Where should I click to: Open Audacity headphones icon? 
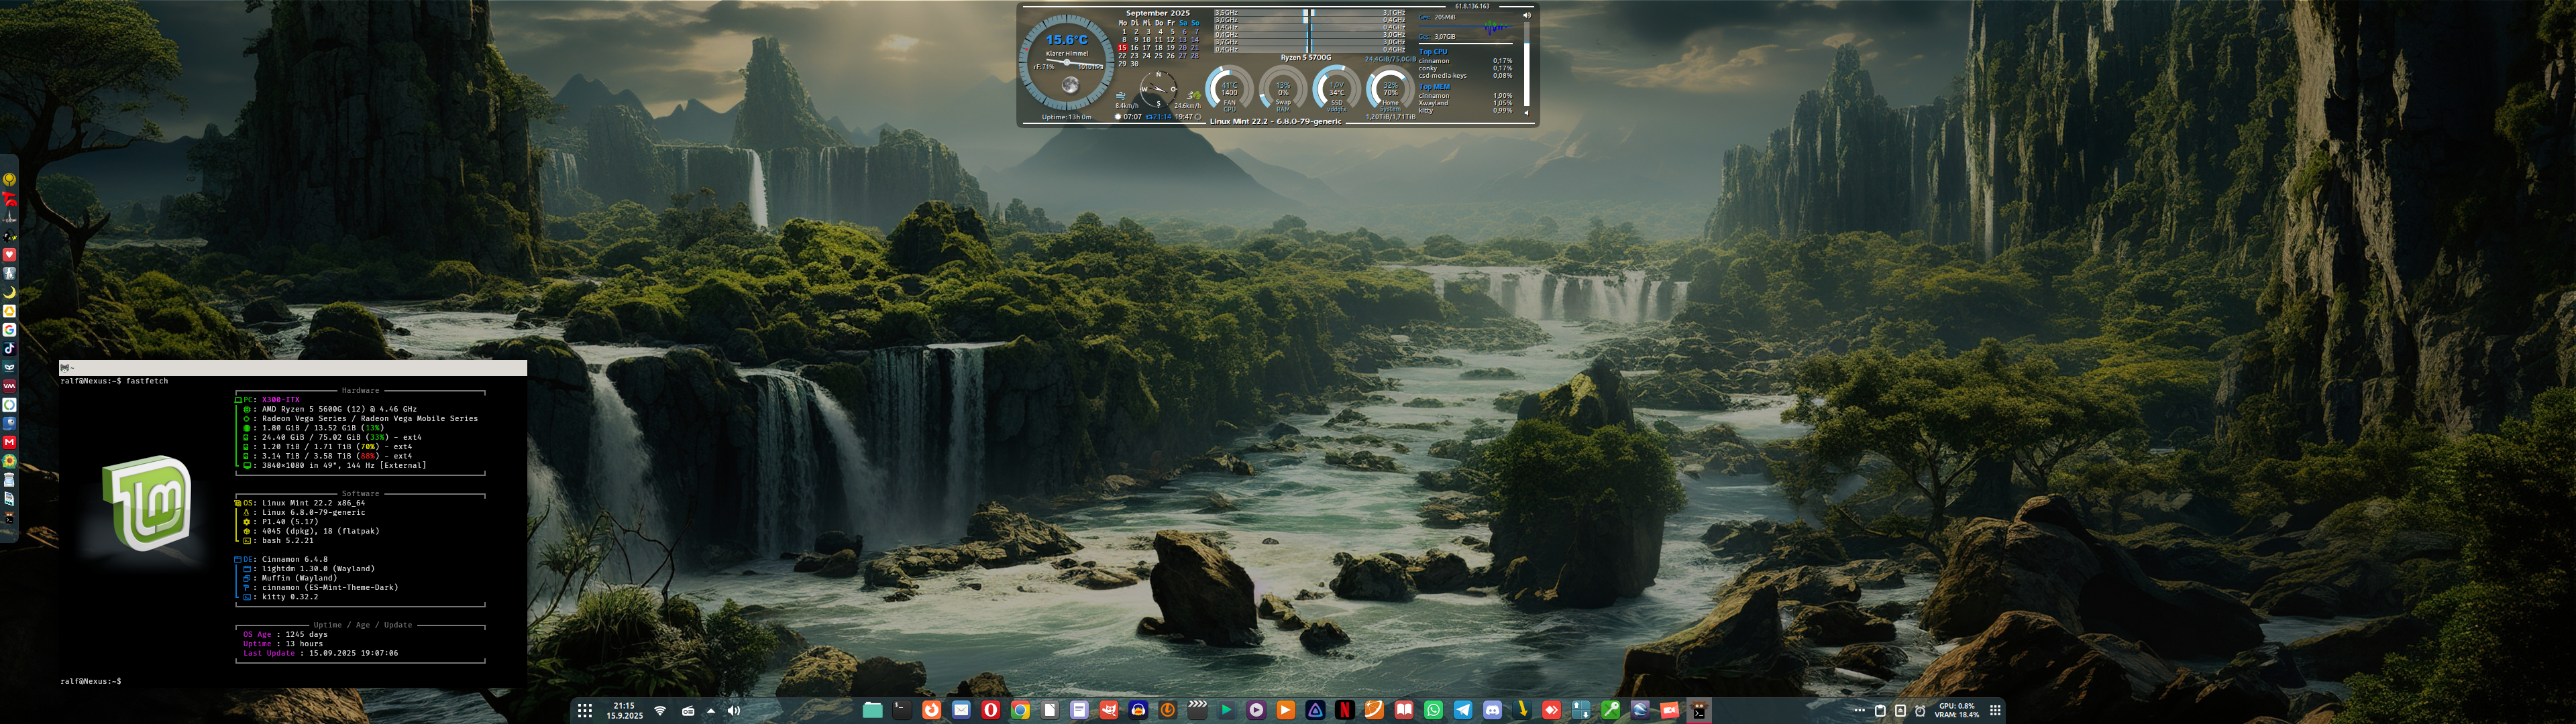[x=1139, y=710]
